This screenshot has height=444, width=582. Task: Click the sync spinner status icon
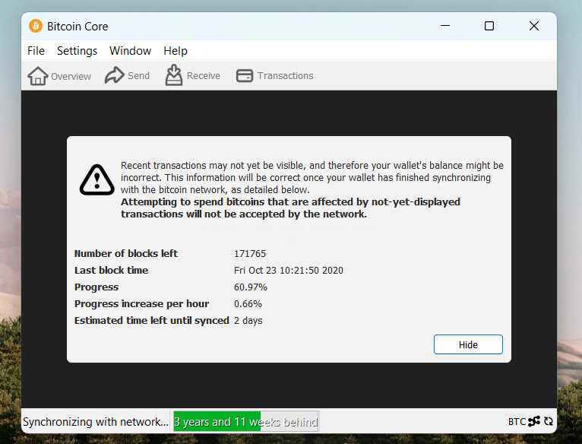click(549, 421)
